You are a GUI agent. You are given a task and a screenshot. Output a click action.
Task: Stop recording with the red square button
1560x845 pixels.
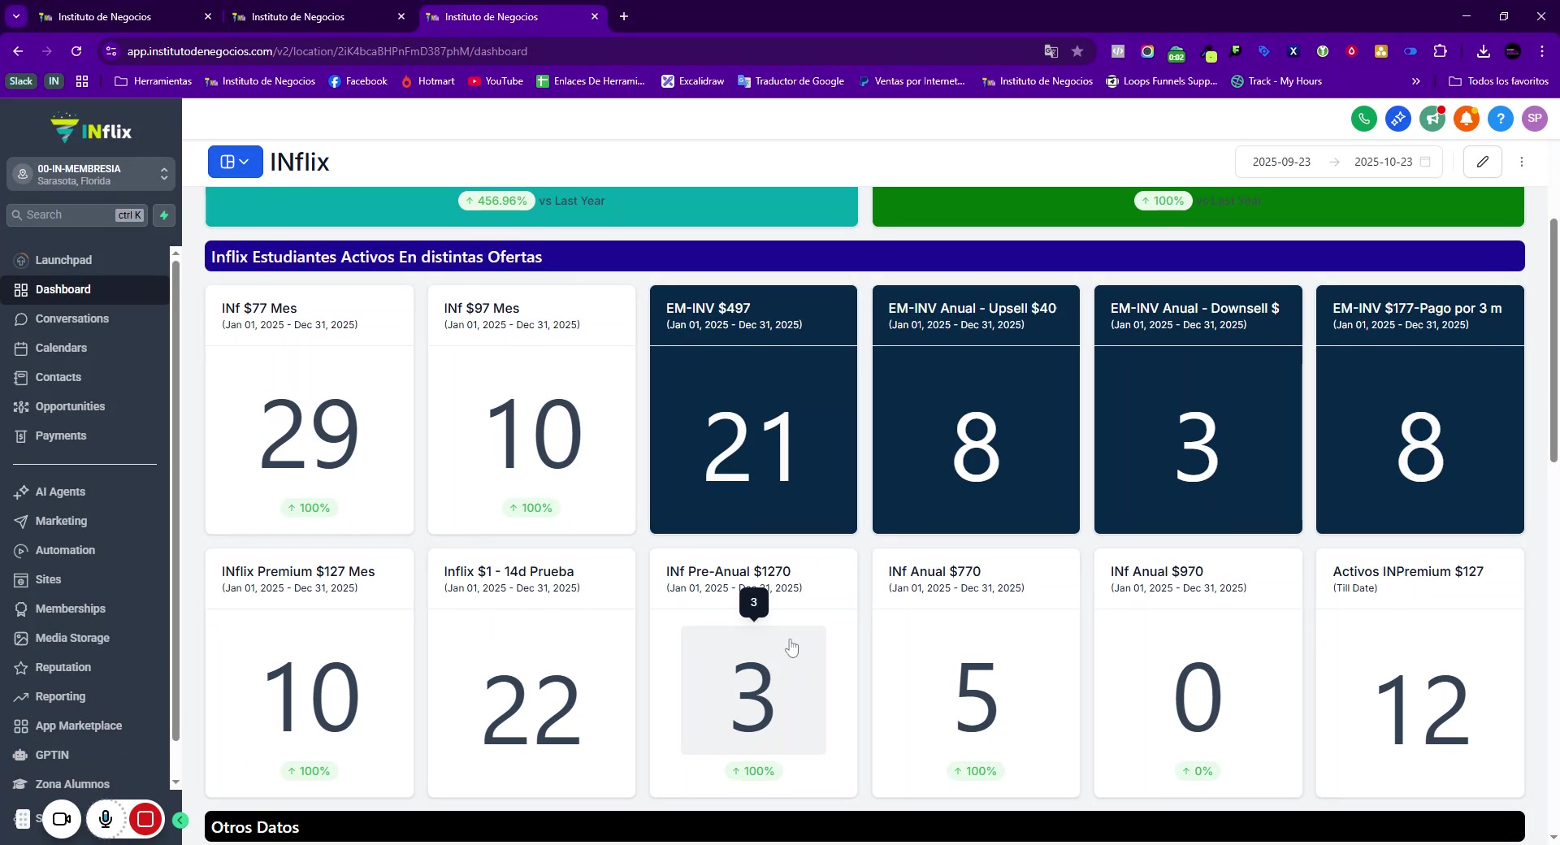pyautogui.click(x=145, y=819)
